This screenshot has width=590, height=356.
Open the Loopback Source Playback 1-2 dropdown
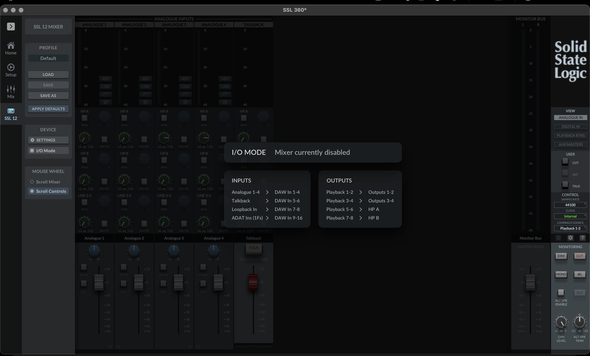570,228
